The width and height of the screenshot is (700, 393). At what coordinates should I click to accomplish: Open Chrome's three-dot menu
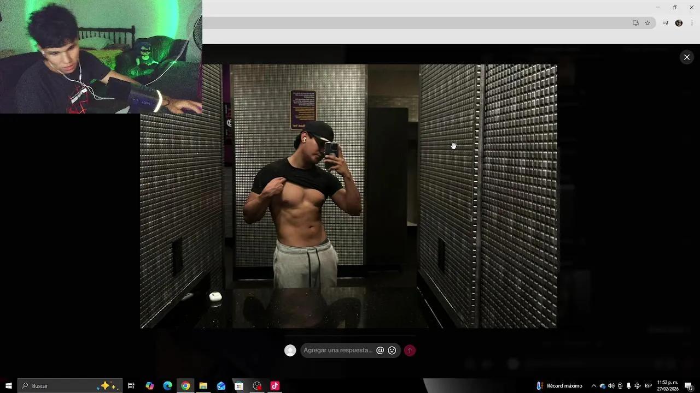coord(692,23)
